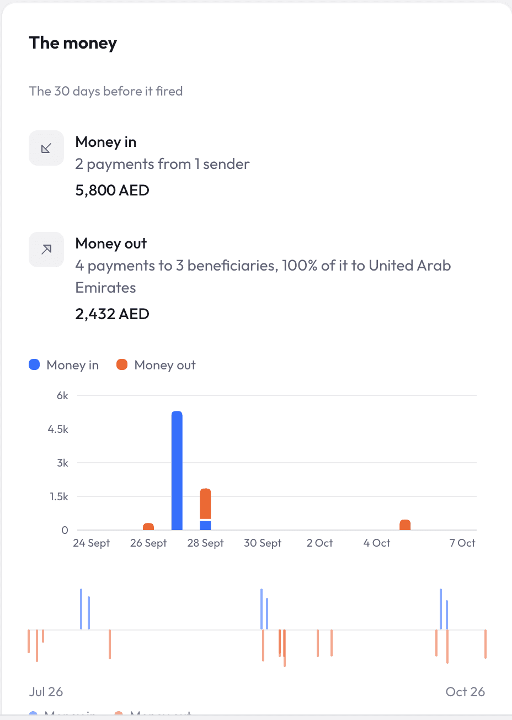The width and height of the screenshot is (512, 720).
Task: Click the '30 Sept' x-axis label
Action: click(x=263, y=543)
